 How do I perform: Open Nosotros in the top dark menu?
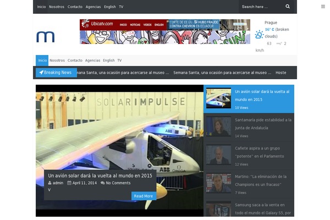coord(57,7)
